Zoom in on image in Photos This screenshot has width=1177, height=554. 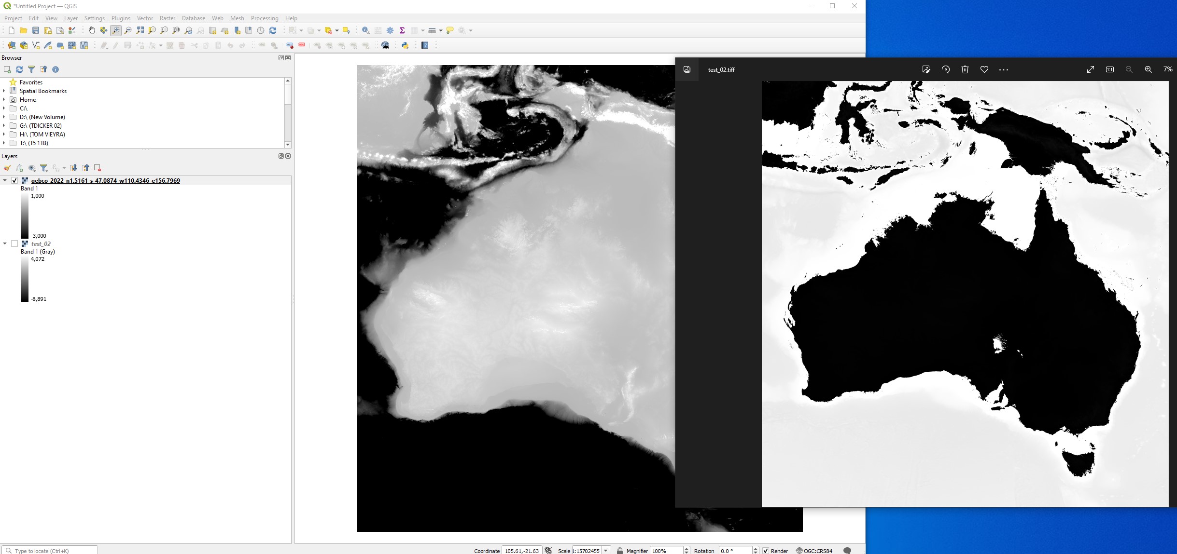[1149, 69]
